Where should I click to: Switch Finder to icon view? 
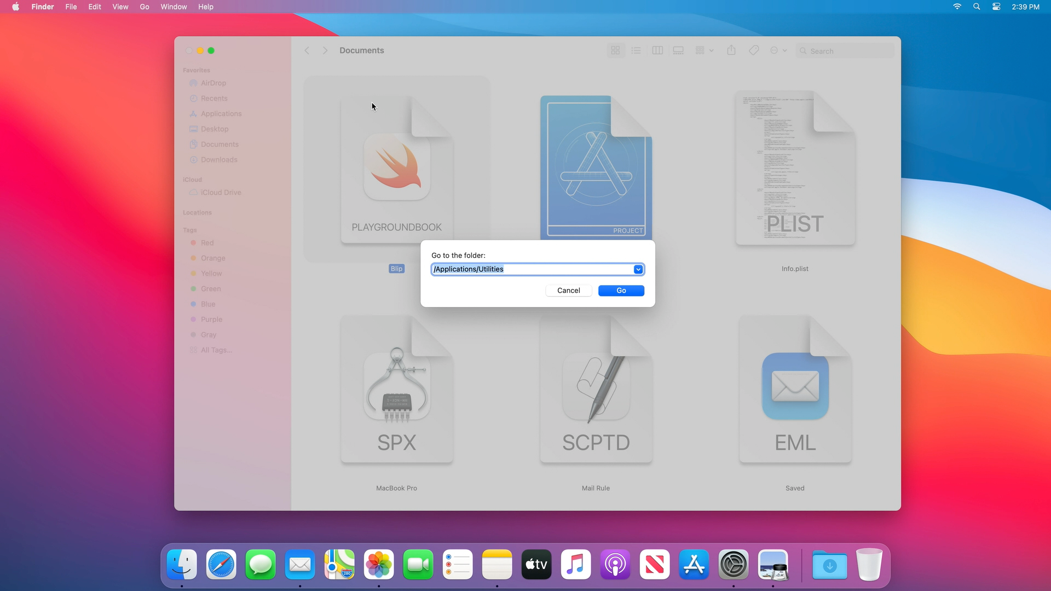point(615,50)
